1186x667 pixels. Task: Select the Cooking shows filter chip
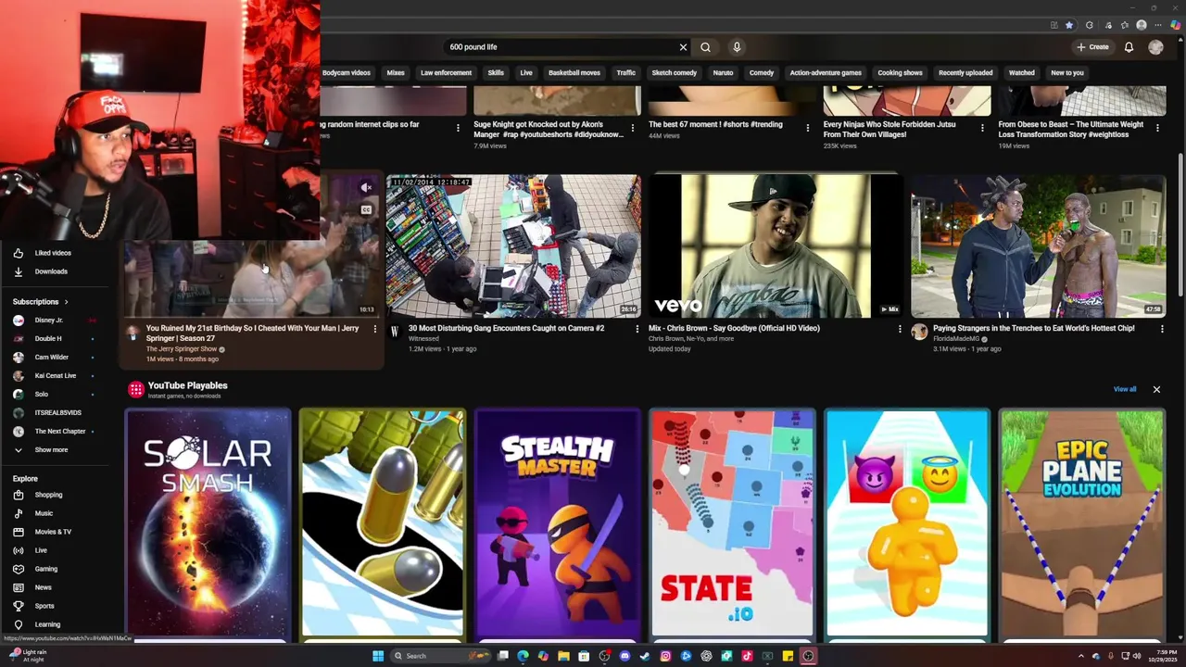pyautogui.click(x=900, y=73)
